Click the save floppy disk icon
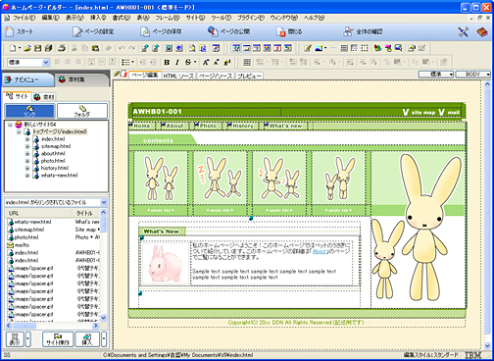The image size is (494, 361). coord(38,48)
